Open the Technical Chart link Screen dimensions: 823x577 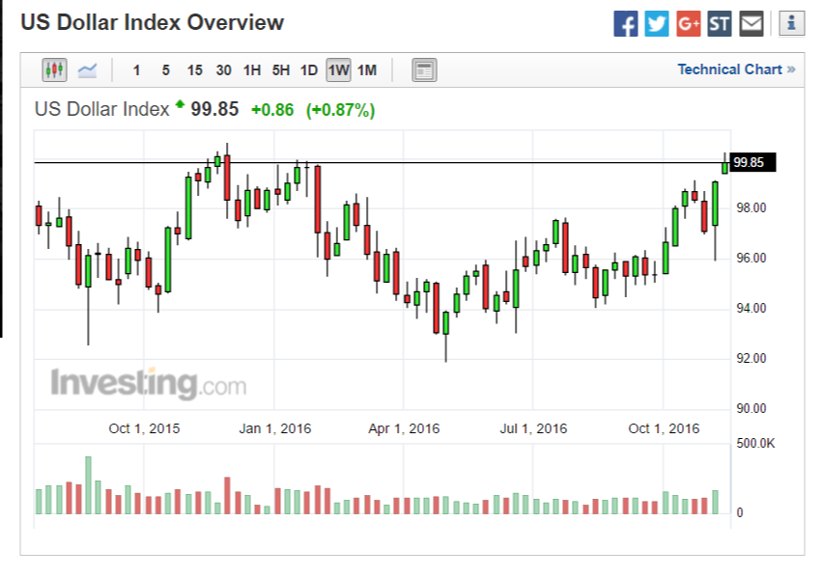click(736, 69)
